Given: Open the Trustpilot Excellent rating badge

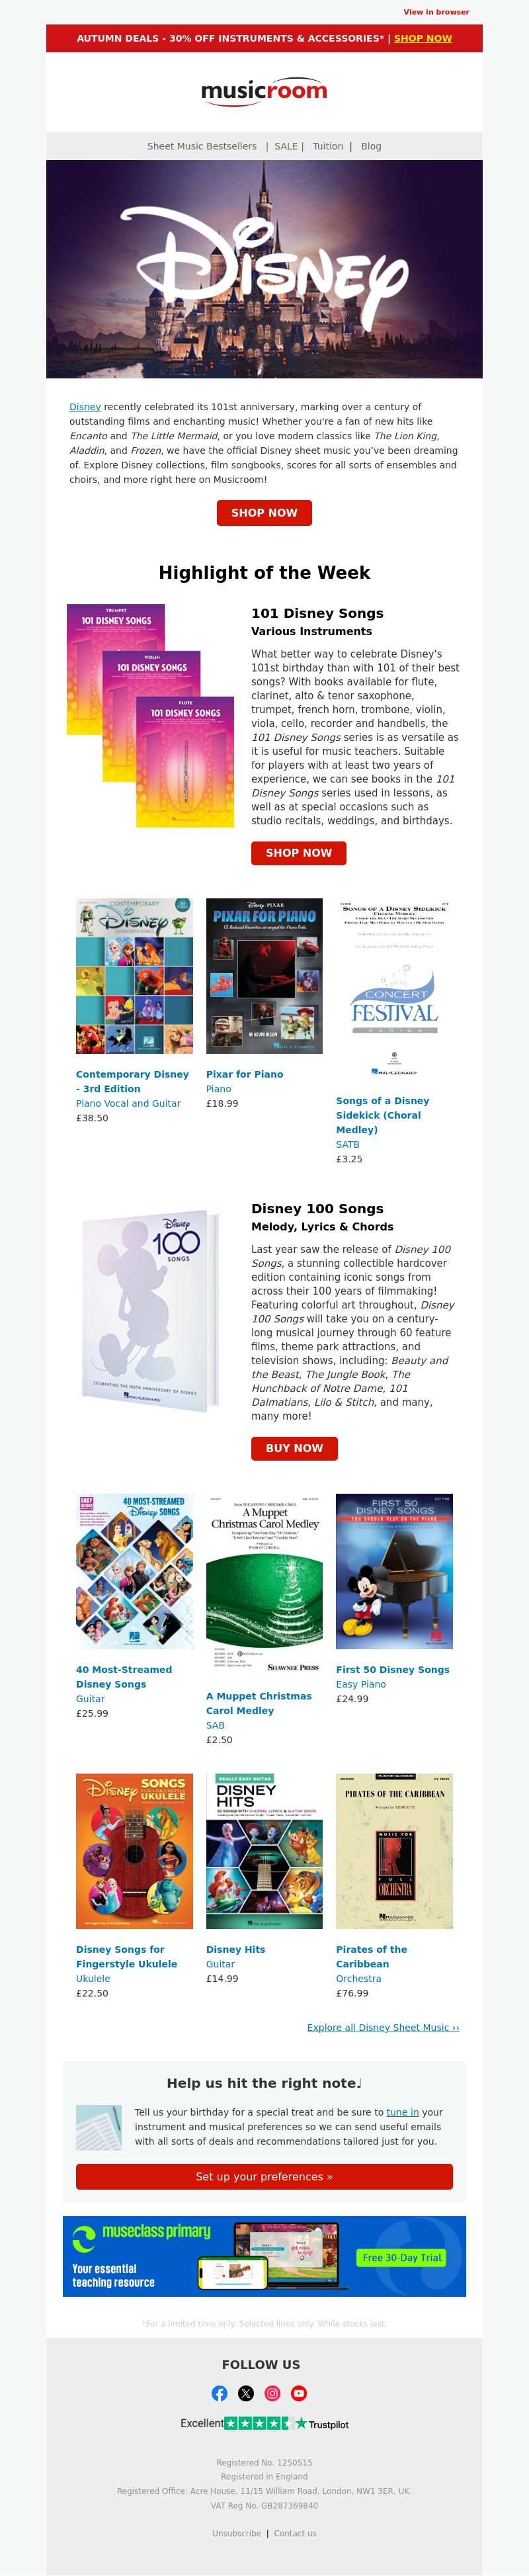Looking at the screenshot, I should pyautogui.click(x=264, y=2424).
